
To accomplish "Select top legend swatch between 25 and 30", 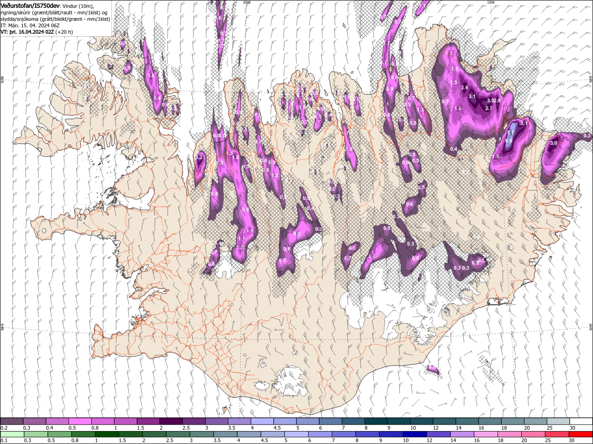I will (x=558, y=421).
